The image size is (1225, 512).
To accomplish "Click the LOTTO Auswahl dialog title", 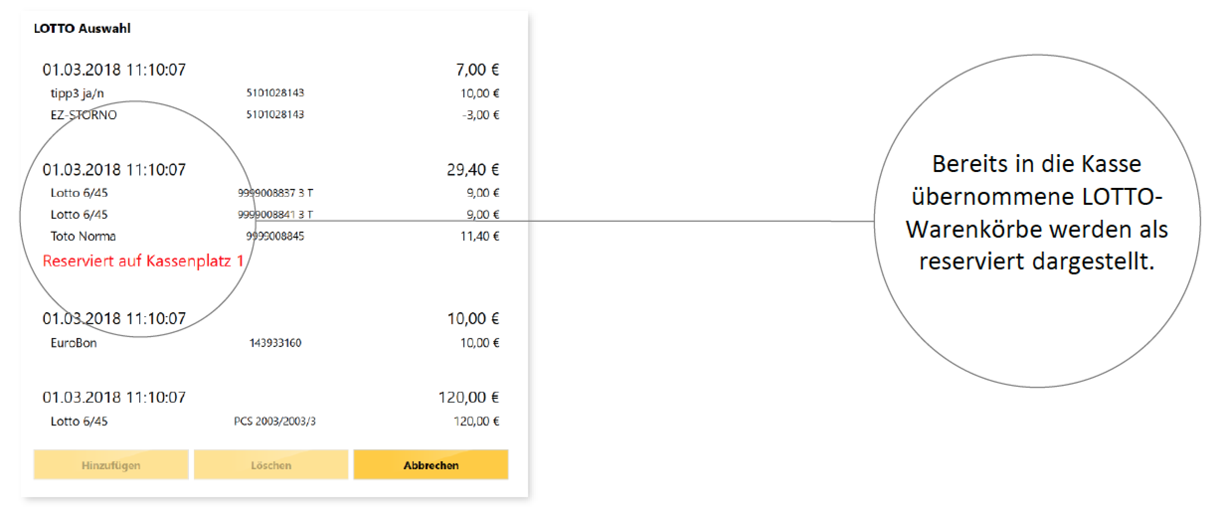I will 82,28.
